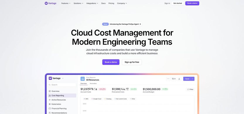Open the Save dropdown arrow
244x114 pixels.
pos(192,79)
